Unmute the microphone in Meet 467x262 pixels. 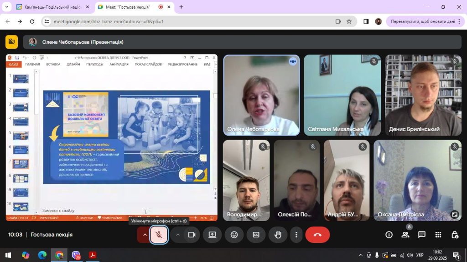click(159, 235)
